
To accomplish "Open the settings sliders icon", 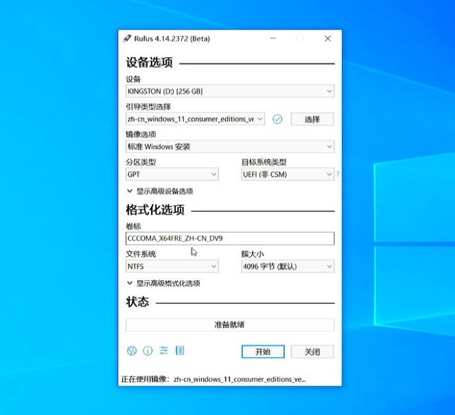I will coord(164,350).
